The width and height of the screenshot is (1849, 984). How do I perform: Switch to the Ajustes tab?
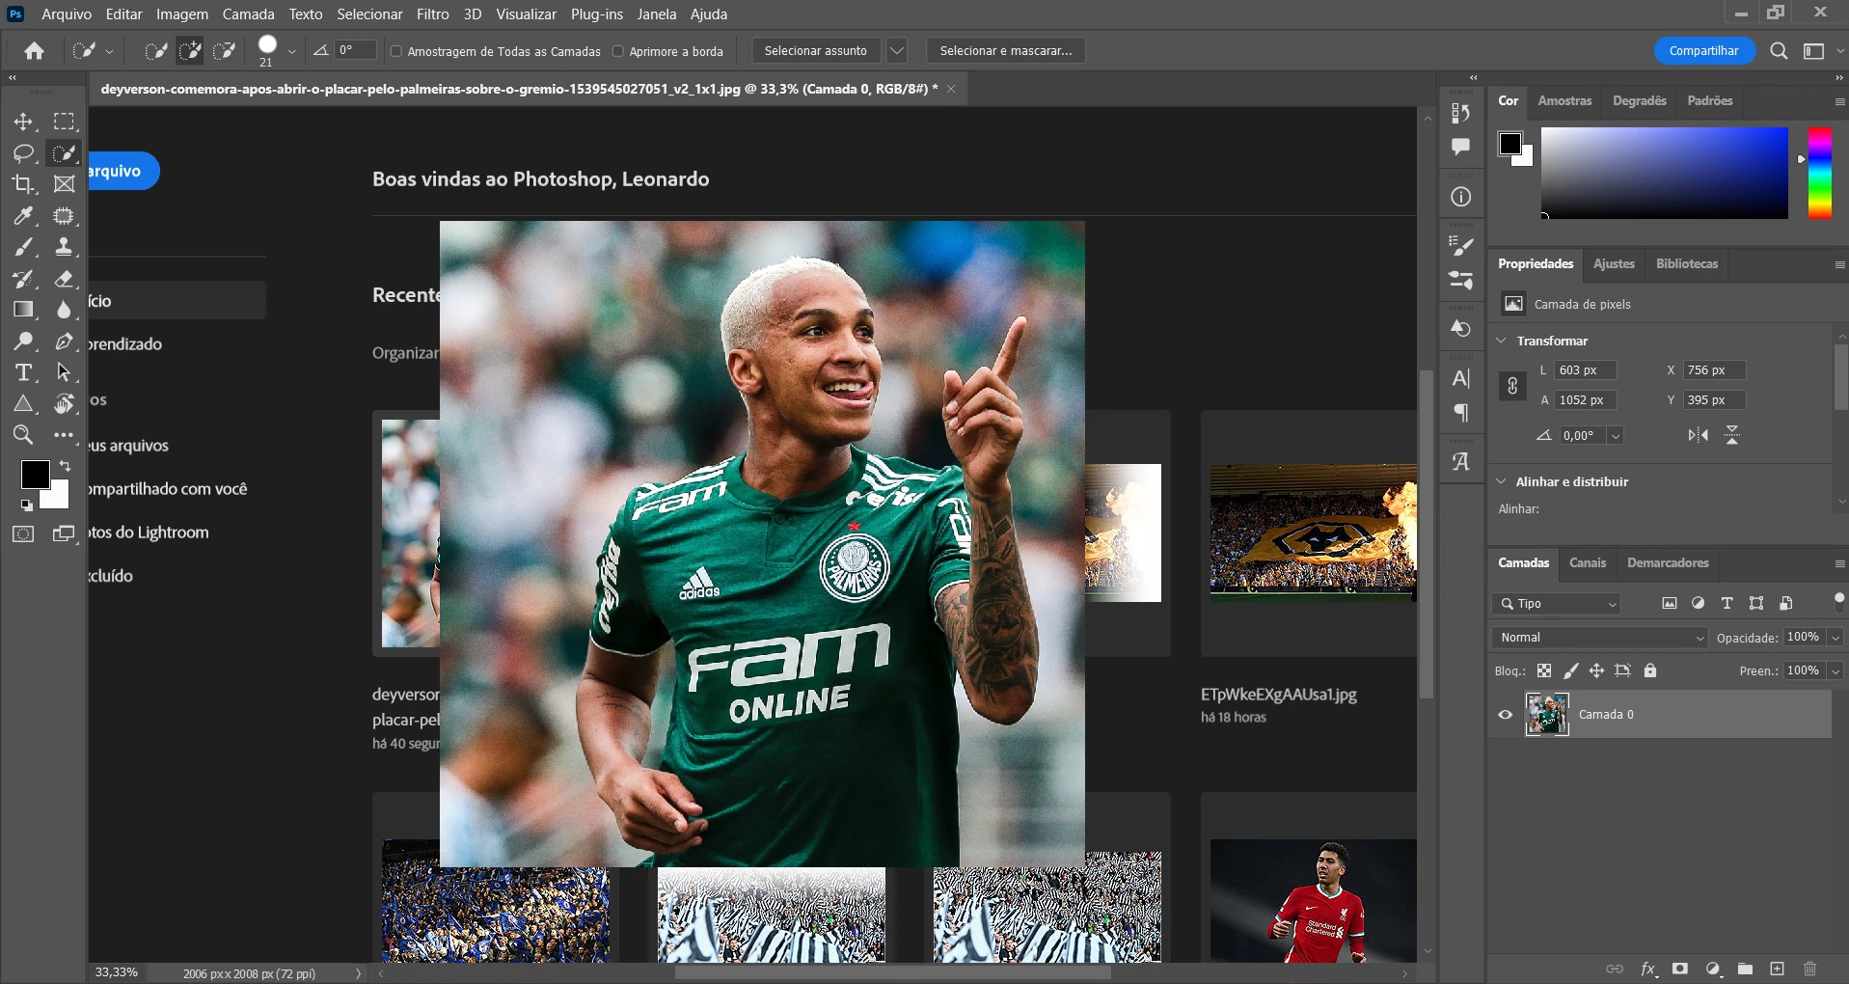point(1614,264)
